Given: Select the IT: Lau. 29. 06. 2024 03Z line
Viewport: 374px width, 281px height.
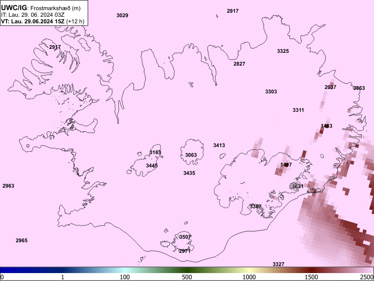Looking at the screenshot, I should (x=33, y=15).
